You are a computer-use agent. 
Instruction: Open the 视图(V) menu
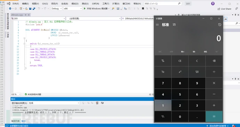point(35,4)
